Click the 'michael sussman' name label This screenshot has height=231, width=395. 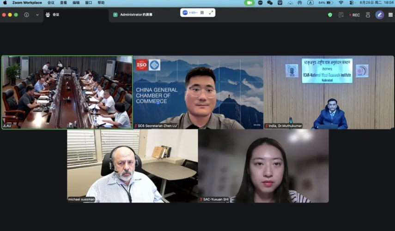coord(81,199)
